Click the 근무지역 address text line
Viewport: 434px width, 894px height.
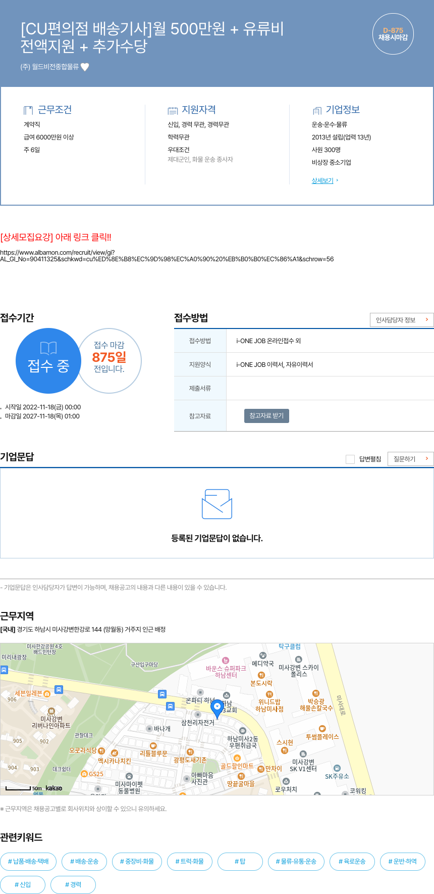[x=83, y=630]
